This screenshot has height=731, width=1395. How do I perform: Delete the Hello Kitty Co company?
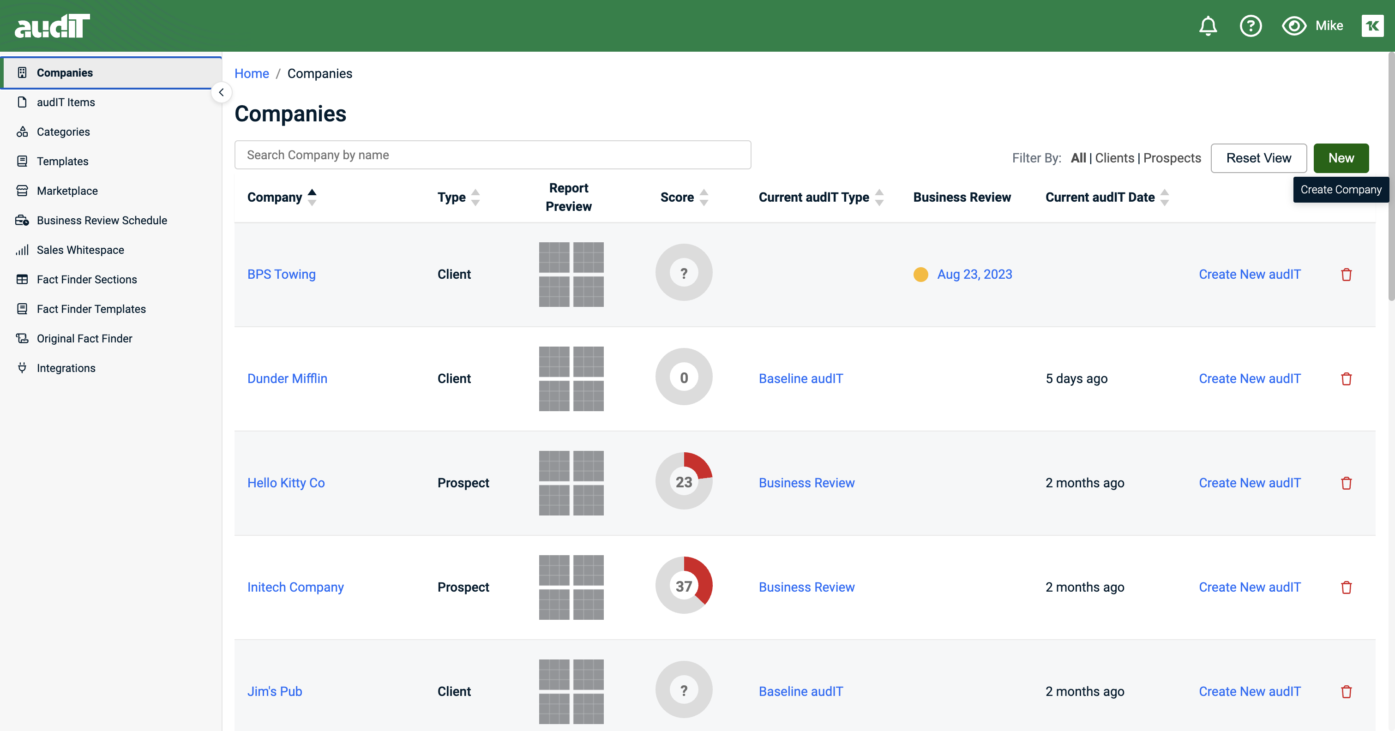[x=1346, y=483]
